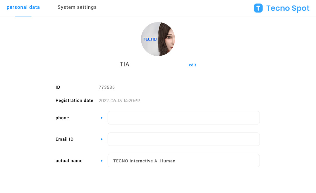Image resolution: width=316 pixels, height=193 pixels.
Task: Click the Email ID field label
Action: coord(64,139)
